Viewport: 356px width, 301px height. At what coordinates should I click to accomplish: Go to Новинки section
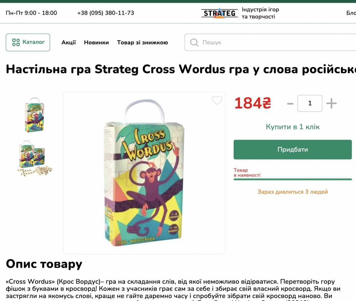[x=96, y=42]
